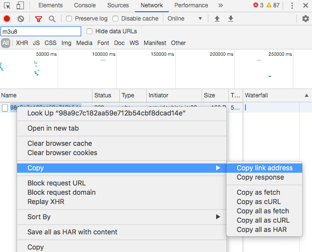The width and height of the screenshot is (312, 252).
Task: Open the Online throttling dropdown
Action: coord(184,19)
